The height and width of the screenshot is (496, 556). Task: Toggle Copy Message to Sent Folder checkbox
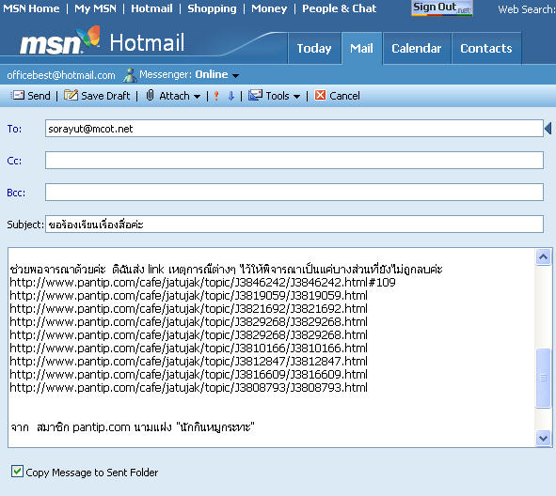17,472
